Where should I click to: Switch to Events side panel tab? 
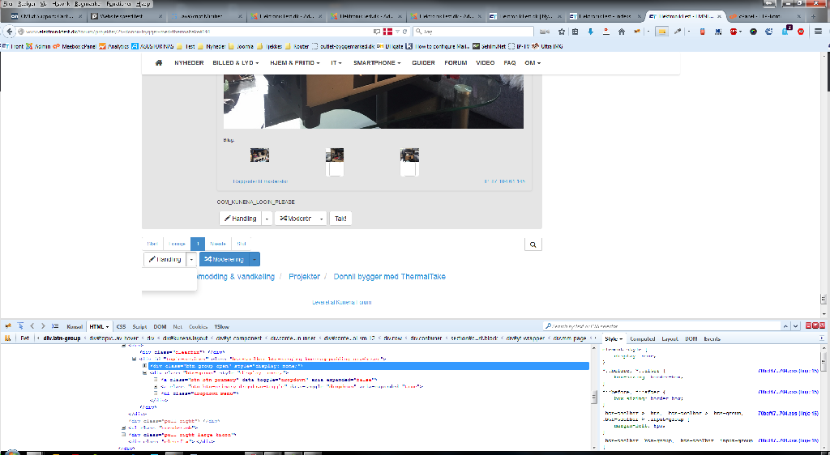click(x=712, y=338)
